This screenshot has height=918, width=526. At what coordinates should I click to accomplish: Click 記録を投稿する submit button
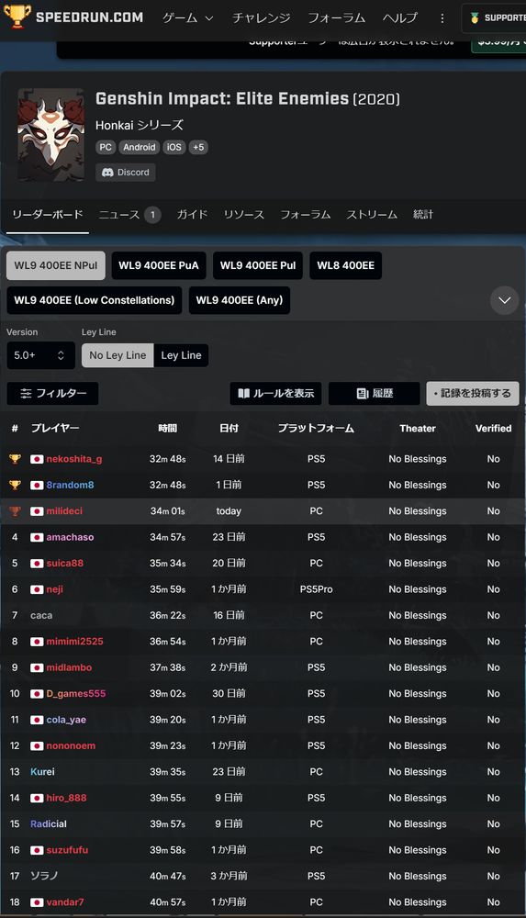pyautogui.click(x=473, y=394)
